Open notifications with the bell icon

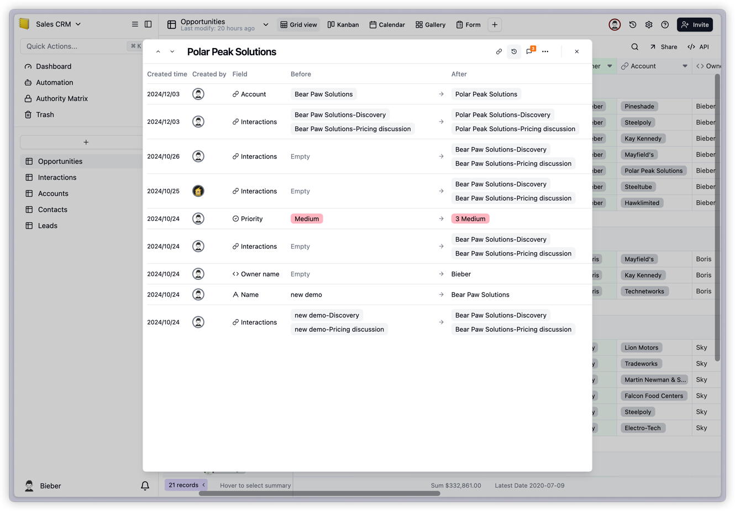click(145, 486)
